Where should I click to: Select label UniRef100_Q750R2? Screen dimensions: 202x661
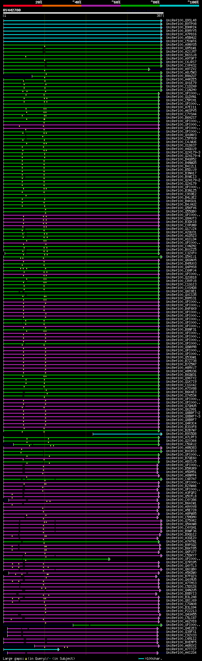(x=181, y=521)
